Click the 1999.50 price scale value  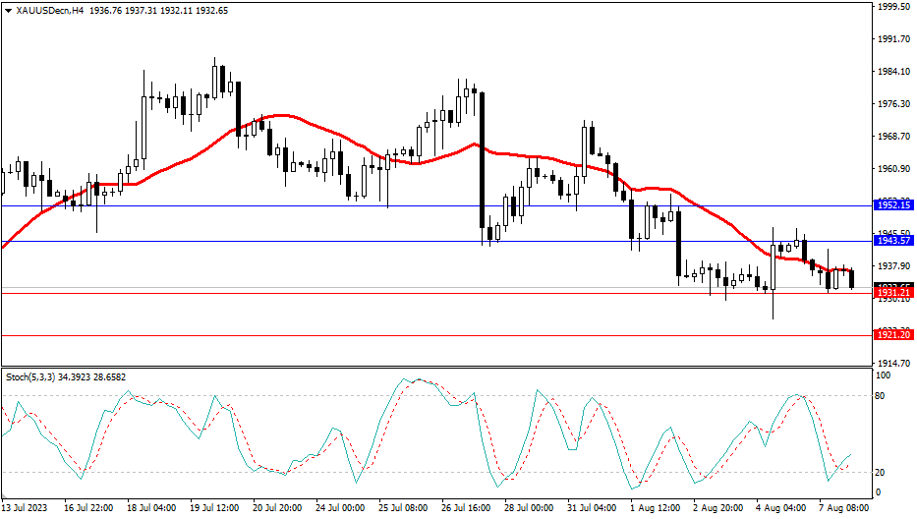[x=893, y=7]
